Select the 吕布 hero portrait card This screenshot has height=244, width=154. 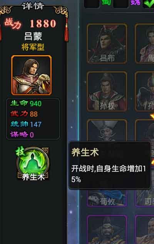pyautogui.click(x=107, y=43)
